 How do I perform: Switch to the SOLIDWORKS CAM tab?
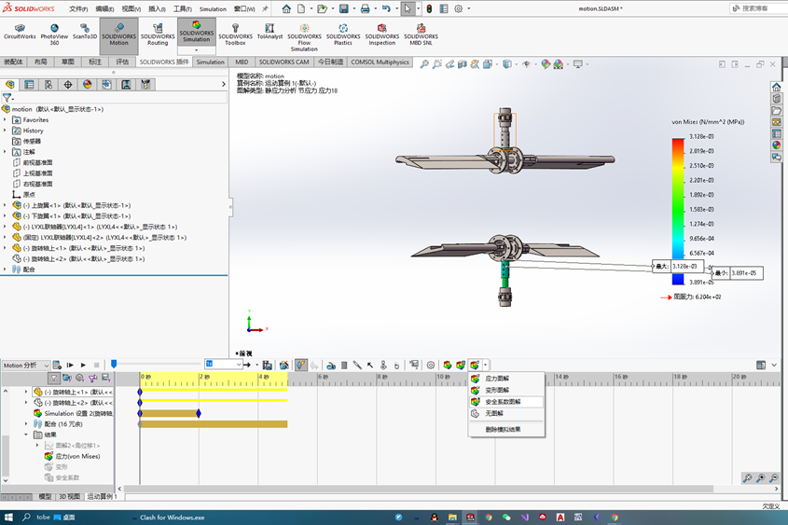pyautogui.click(x=283, y=62)
